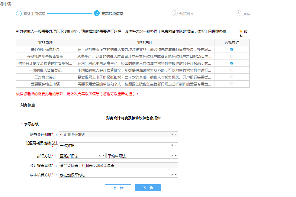Open the 成本核算方法 dropdown arrow

(x=176, y=175)
